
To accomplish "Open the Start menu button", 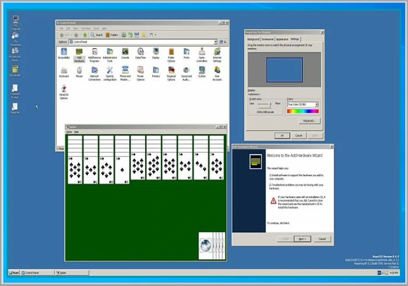I will click(x=14, y=273).
